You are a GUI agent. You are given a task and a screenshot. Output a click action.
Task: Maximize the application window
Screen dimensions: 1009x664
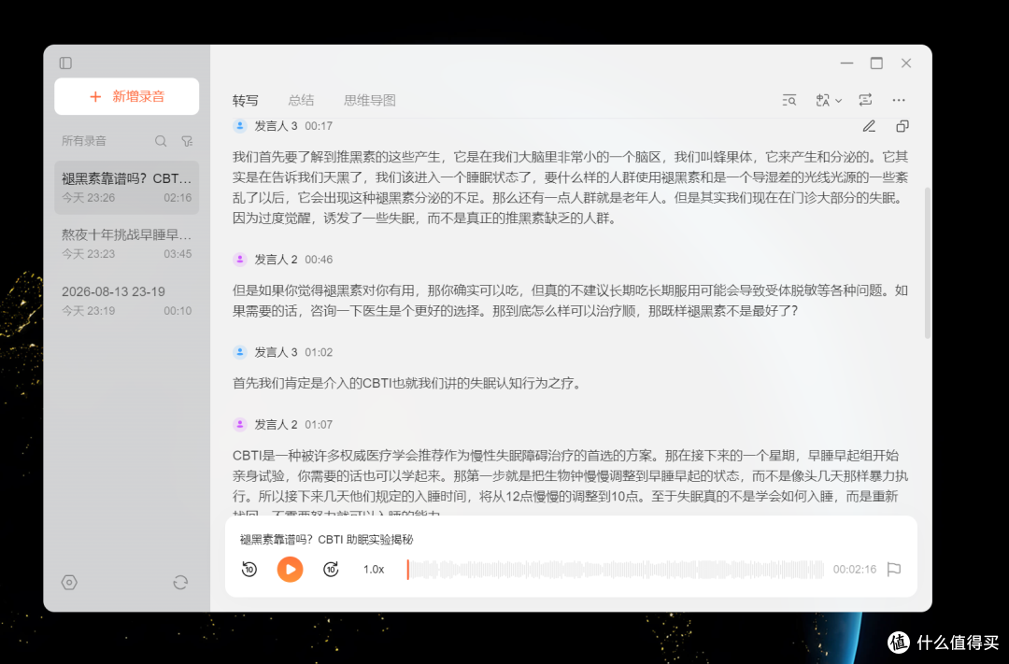876,64
